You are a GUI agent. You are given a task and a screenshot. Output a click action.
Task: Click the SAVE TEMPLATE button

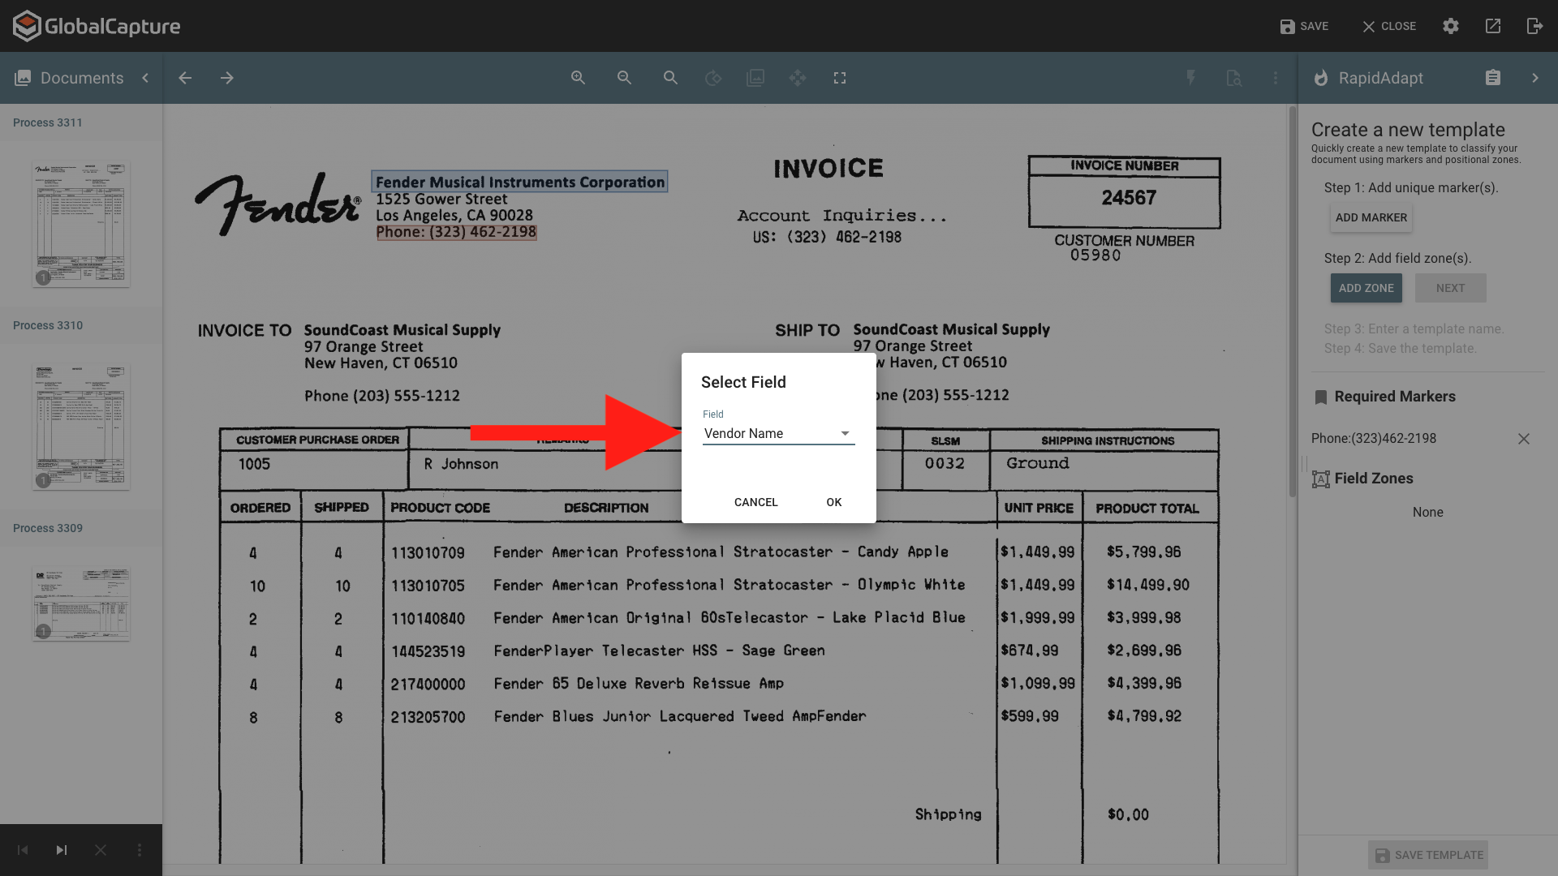tap(1428, 855)
